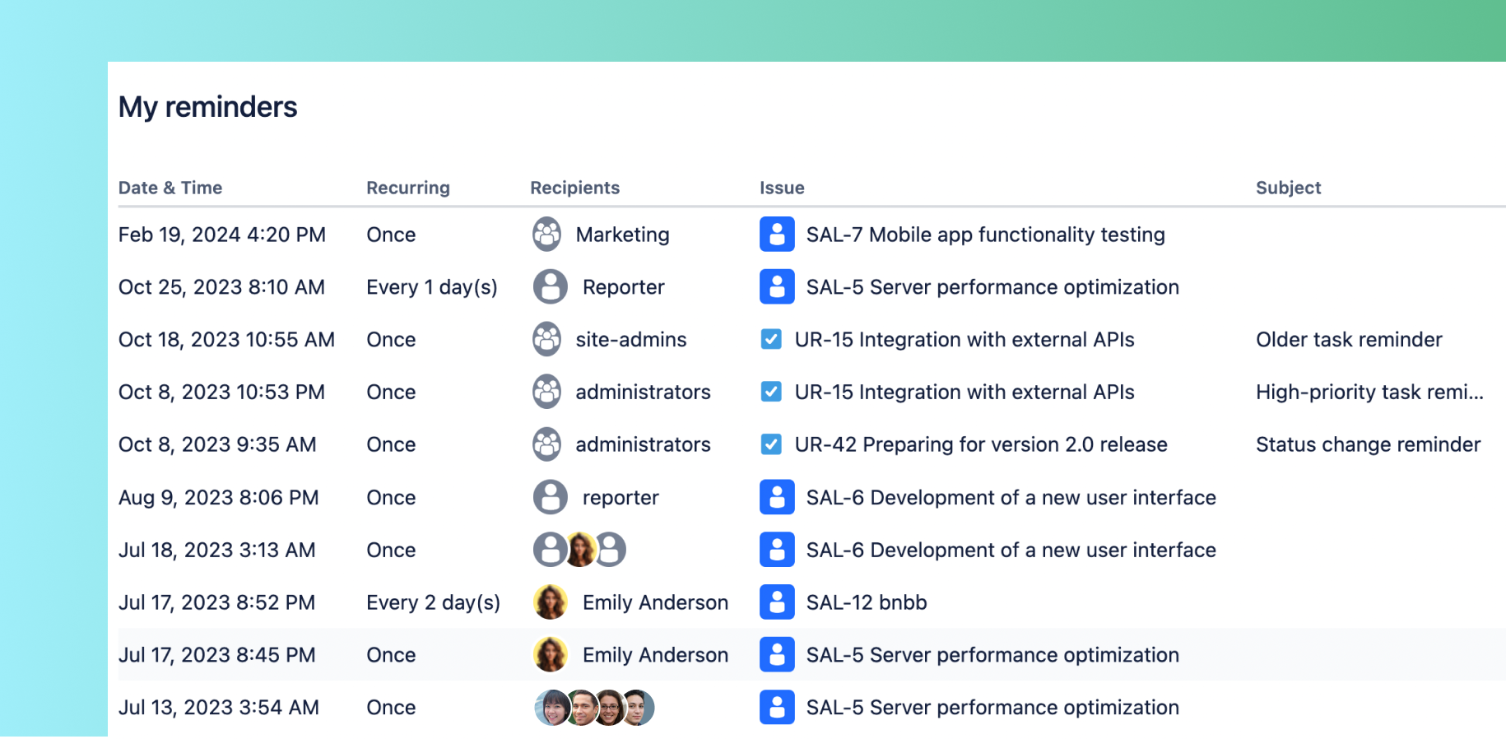The height and width of the screenshot is (739, 1506).
Task: Click the Marketing group avatar icon
Action: [546, 235]
